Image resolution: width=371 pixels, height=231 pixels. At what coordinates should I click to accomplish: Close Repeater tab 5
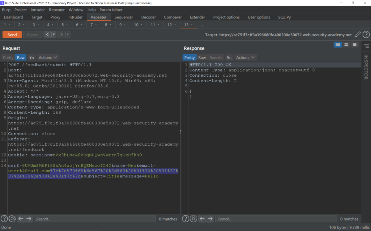click(x=67, y=25)
